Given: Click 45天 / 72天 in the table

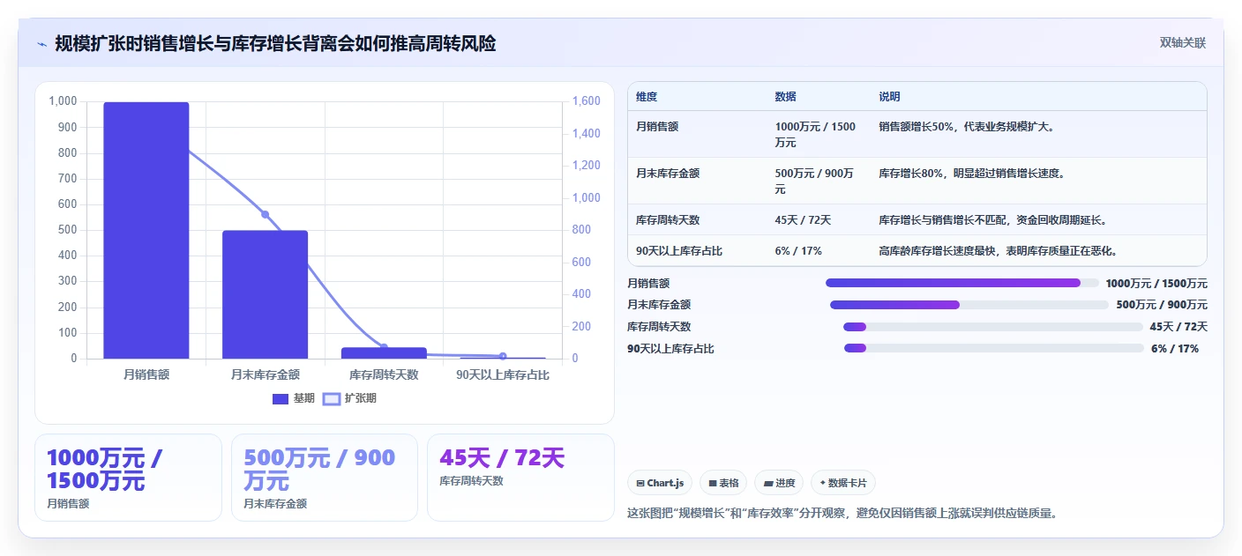Looking at the screenshot, I should [803, 220].
